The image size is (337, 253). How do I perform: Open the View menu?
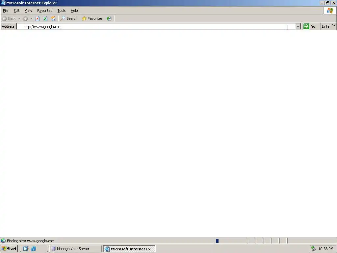coord(28,11)
